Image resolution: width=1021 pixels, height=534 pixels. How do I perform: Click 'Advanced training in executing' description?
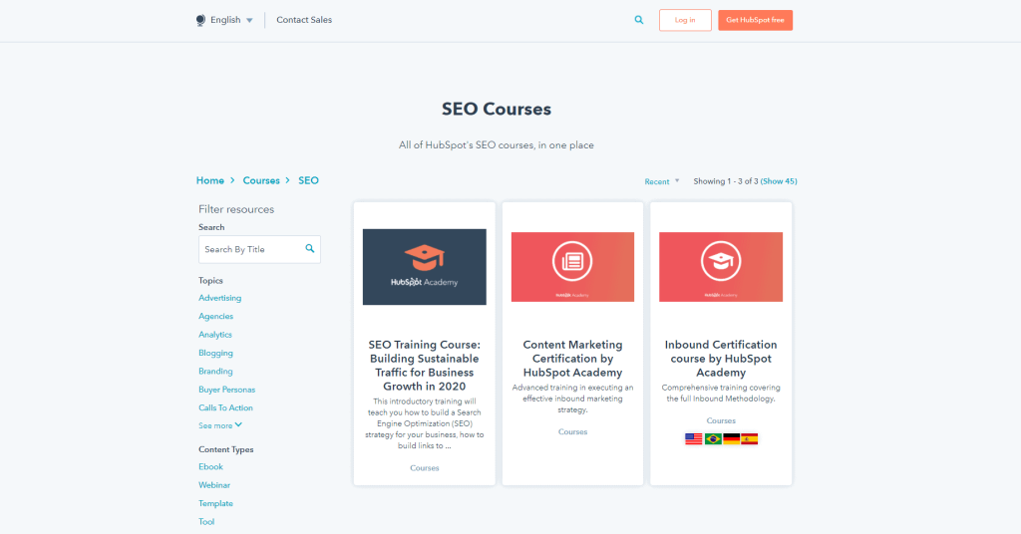572,399
